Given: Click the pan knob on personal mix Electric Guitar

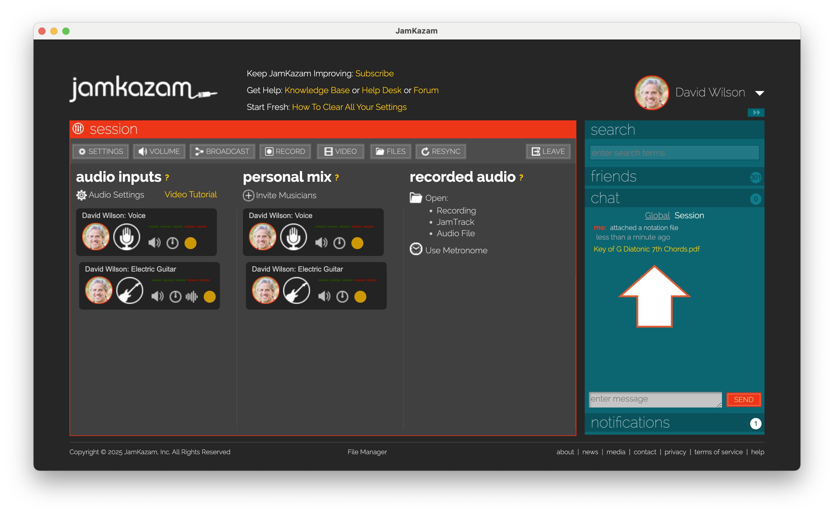Looking at the screenshot, I should coord(342,297).
